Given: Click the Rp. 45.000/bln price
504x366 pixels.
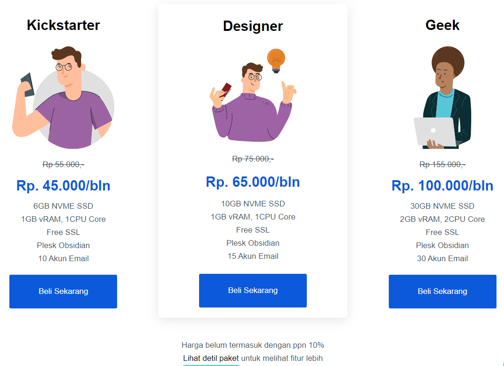Looking at the screenshot, I should pyautogui.click(x=63, y=186).
